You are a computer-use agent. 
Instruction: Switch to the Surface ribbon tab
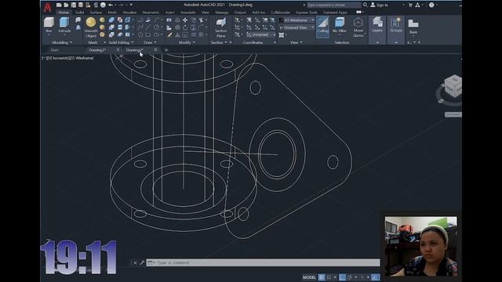tap(96, 13)
